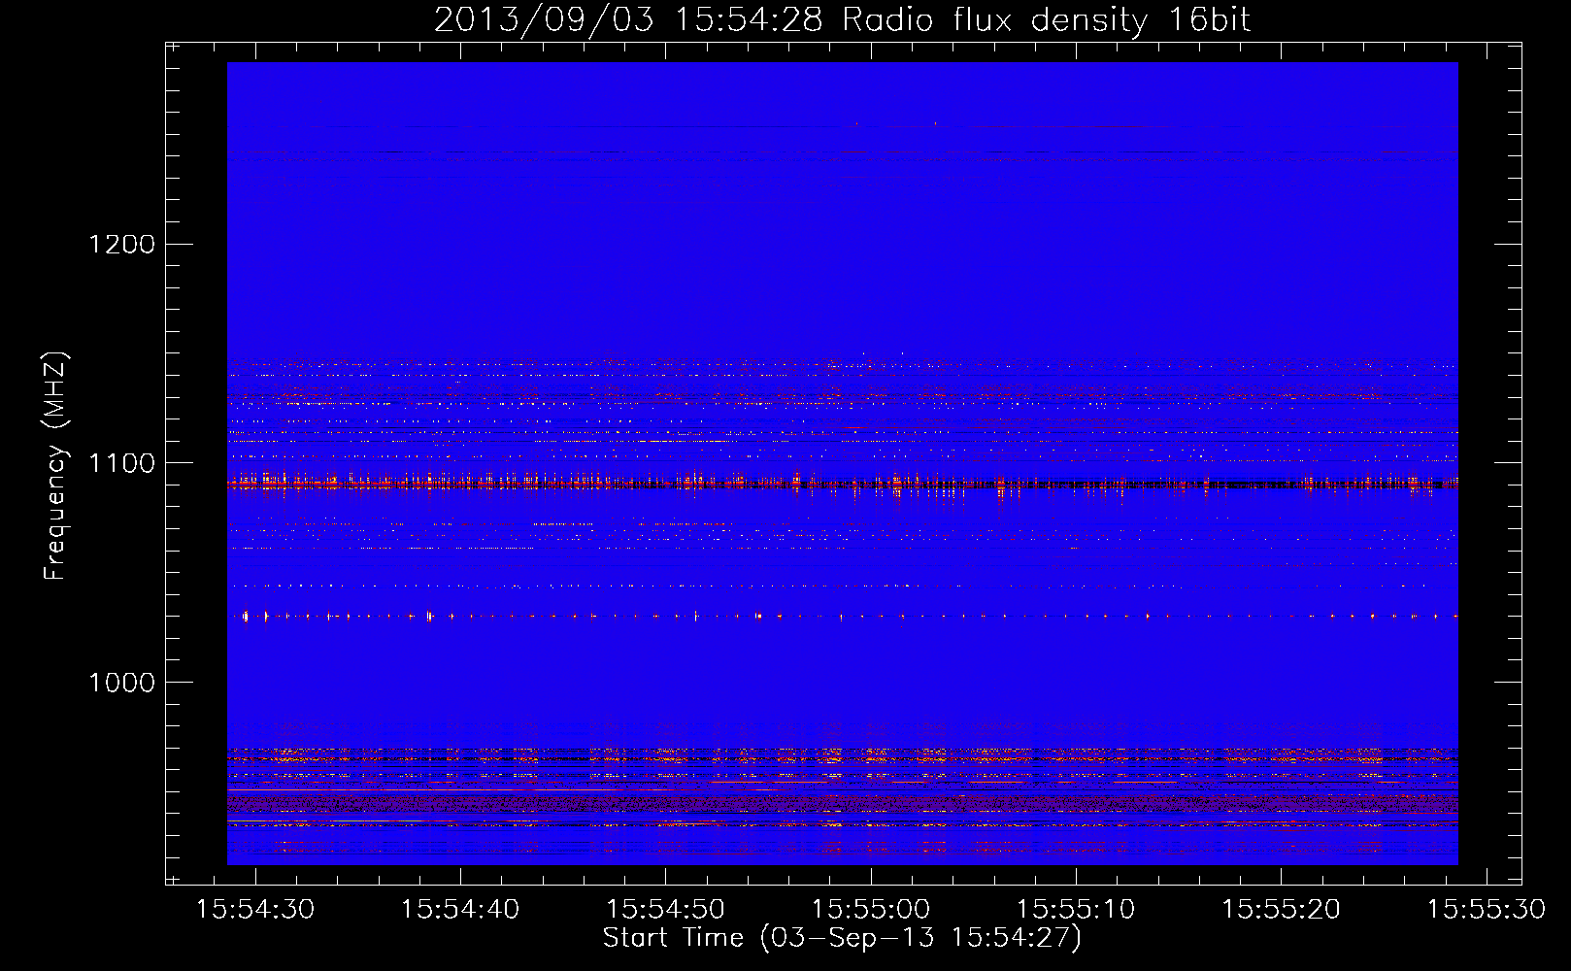Select the 1000 frequency axis label
The image size is (1571, 971).
coord(121,683)
